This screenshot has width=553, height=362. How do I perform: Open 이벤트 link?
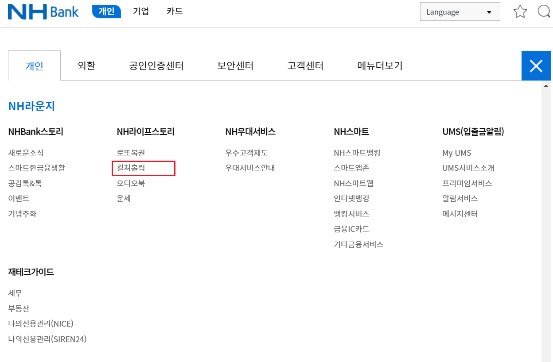tap(19, 198)
